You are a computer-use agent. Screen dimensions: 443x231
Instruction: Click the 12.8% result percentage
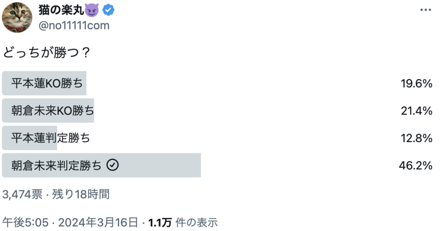417,138
